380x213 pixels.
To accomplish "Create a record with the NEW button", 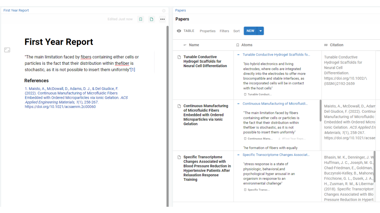I will coord(250,31).
